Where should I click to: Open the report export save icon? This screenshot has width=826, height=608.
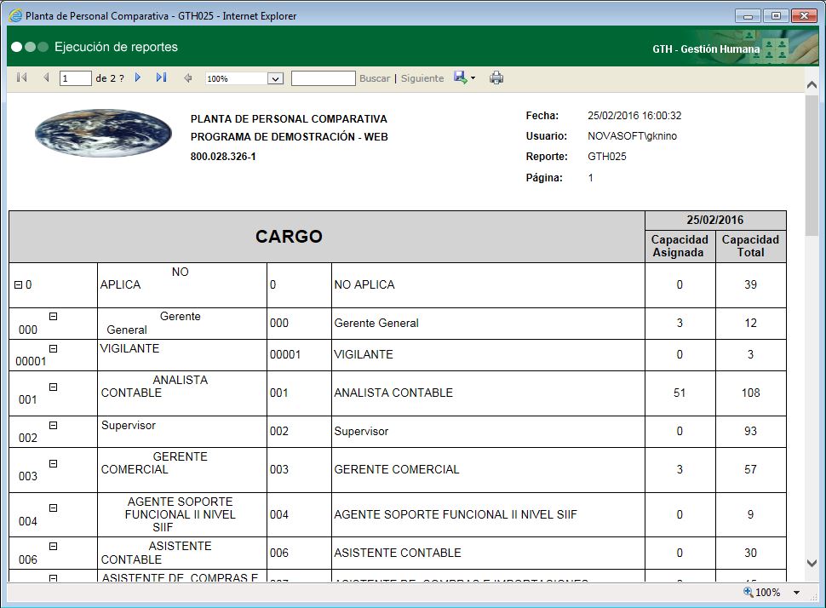[x=458, y=77]
